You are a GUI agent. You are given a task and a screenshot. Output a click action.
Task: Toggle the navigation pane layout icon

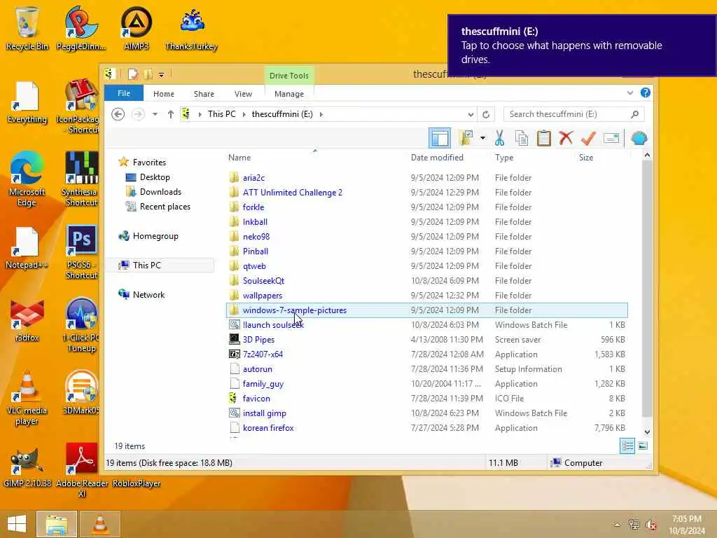[x=440, y=138]
